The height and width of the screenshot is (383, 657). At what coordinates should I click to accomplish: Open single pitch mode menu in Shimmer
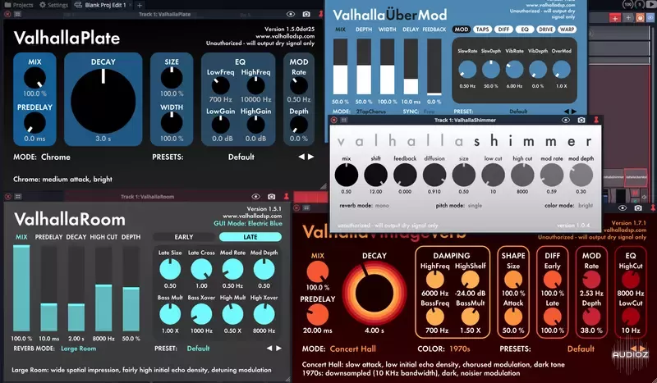click(x=475, y=206)
